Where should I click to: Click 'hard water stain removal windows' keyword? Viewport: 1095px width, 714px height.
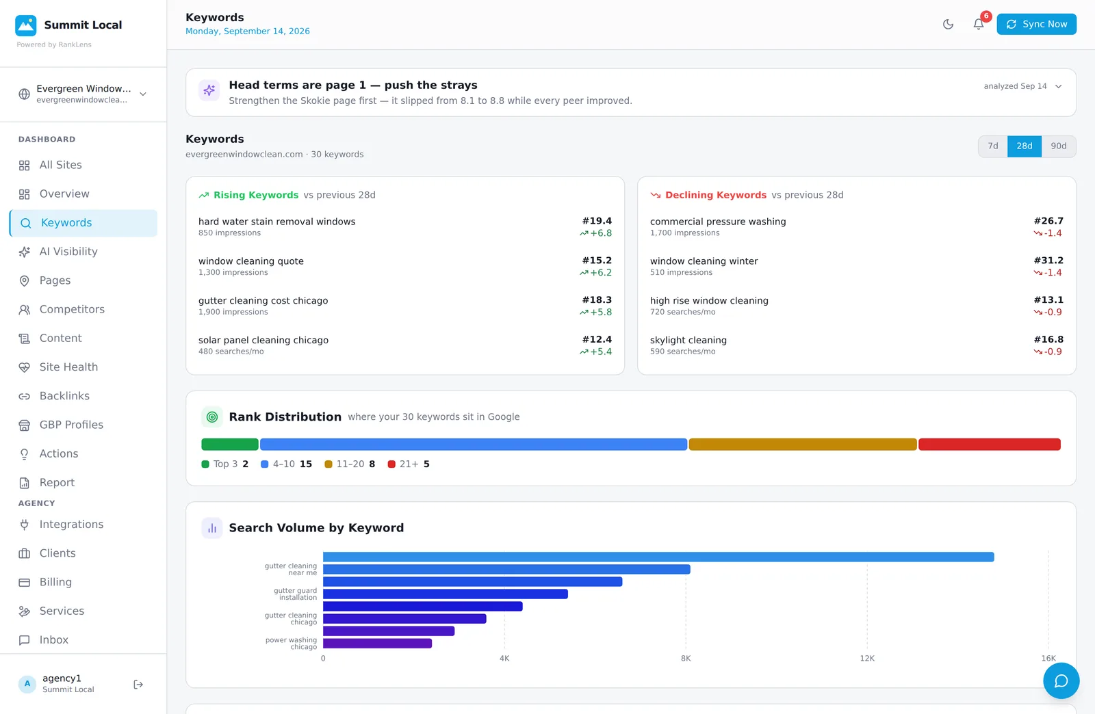click(x=277, y=222)
